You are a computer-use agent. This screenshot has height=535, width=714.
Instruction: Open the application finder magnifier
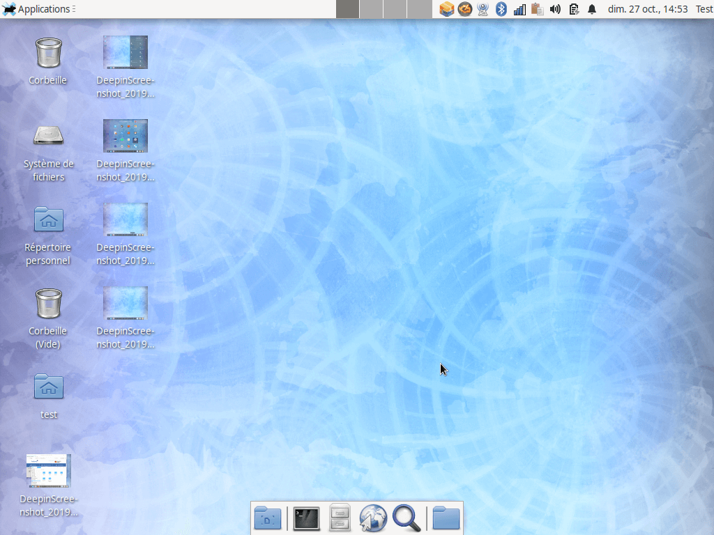tap(407, 518)
